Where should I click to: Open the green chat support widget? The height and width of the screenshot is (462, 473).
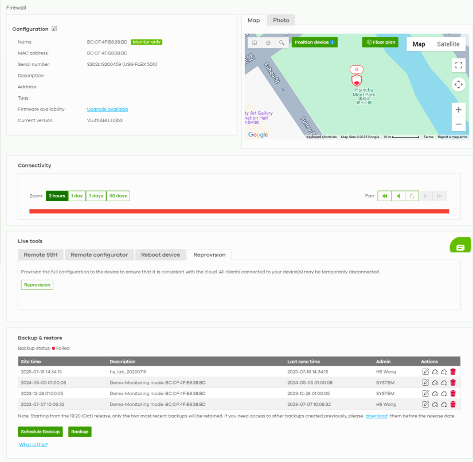click(460, 247)
